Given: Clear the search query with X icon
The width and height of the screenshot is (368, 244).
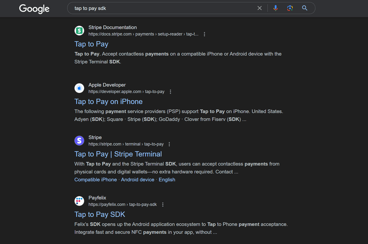Looking at the screenshot, I should pyautogui.click(x=260, y=8).
